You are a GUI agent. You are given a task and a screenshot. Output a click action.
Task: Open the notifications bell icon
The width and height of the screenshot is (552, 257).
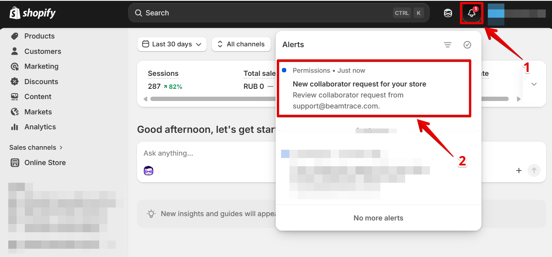[471, 13]
